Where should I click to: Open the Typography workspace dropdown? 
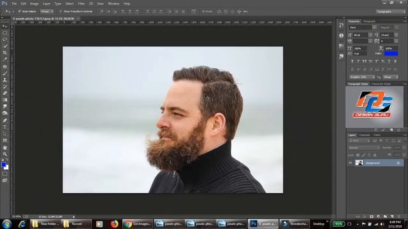pyautogui.click(x=390, y=11)
